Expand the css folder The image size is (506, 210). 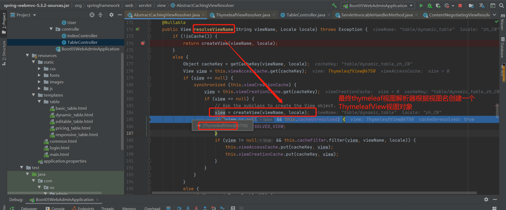point(39,69)
